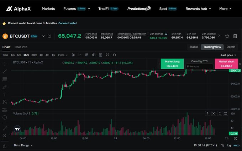Switch to the Chart tab

(6, 47)
